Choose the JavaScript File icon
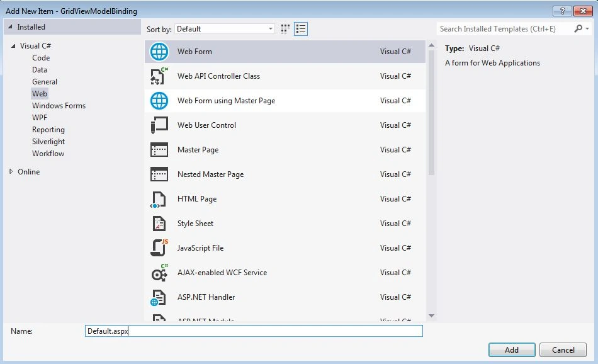The image size is (598, 364). [159, 248]
